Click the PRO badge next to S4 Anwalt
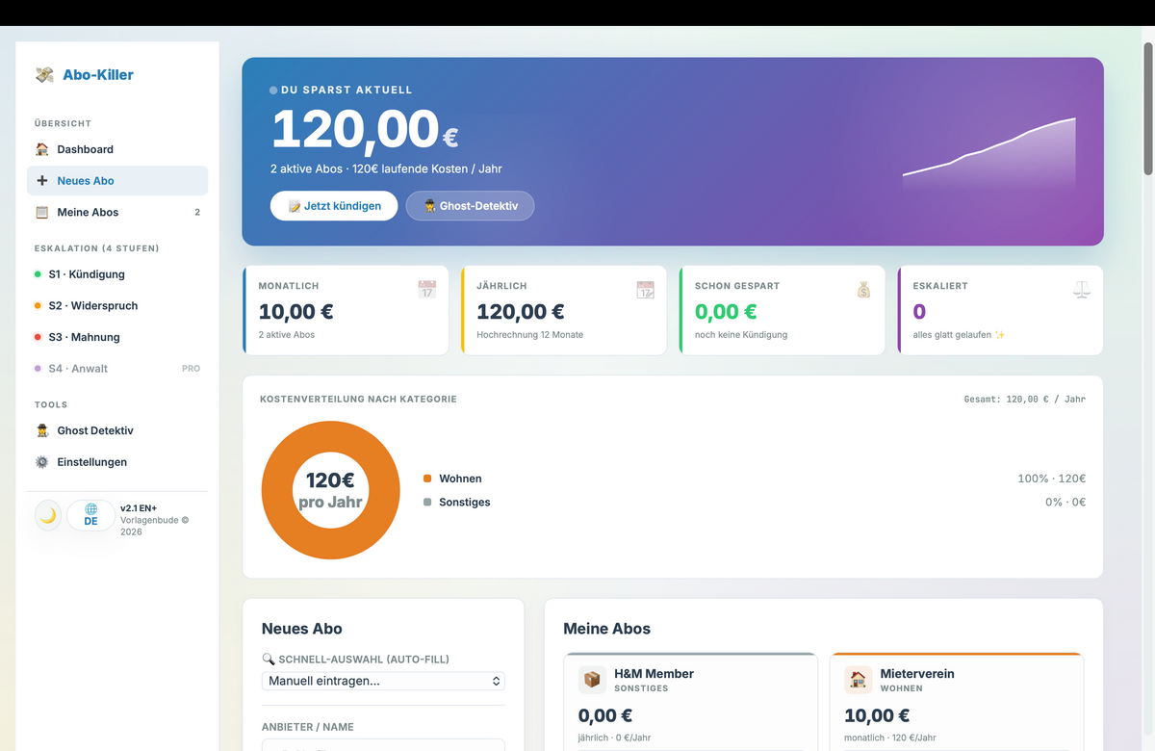Image resolution: width=1155 pixels, height=751 pixels. (192, 369)
